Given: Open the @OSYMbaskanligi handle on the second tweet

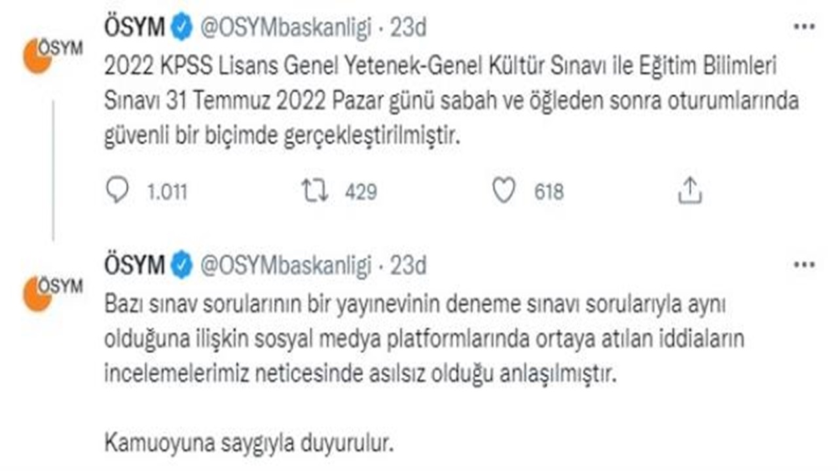Looking at the screenshot, I should [285, 265].
